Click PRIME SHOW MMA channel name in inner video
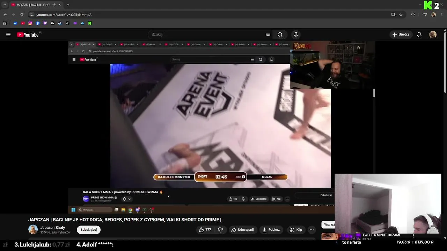The width and height of the screenshot is (447, 251). (x=102, y=198)
